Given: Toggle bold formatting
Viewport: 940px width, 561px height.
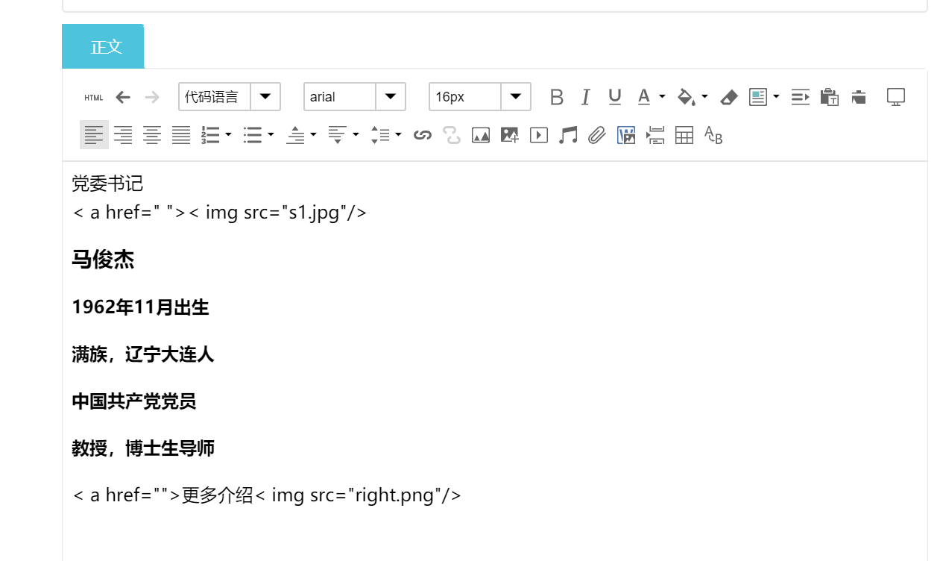Looking at the screenshot, I should tap(557, 97).
